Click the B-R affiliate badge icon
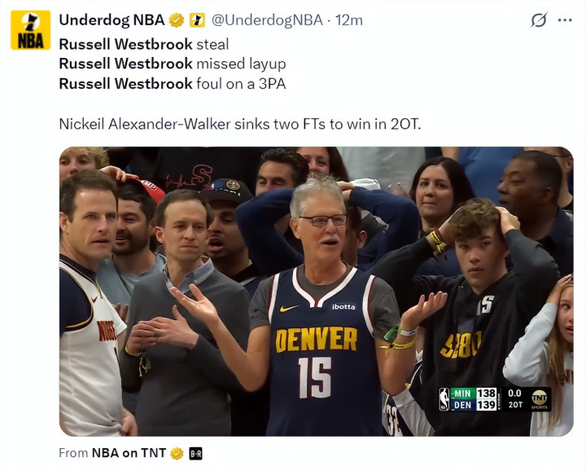 (195, 454)
